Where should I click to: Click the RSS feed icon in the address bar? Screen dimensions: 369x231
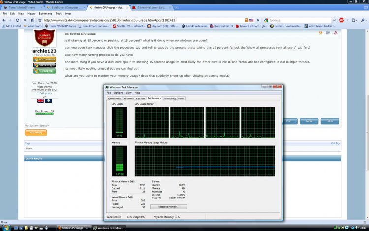(246, 20)
